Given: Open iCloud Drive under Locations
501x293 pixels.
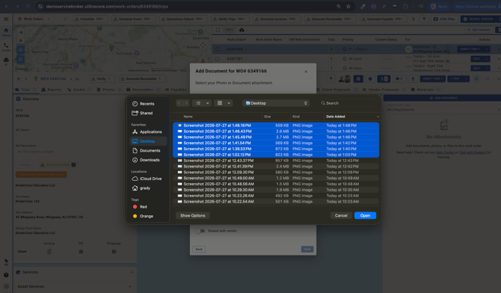Looking at the screenshot, I should pyautogui.click(x=147, y=179).
